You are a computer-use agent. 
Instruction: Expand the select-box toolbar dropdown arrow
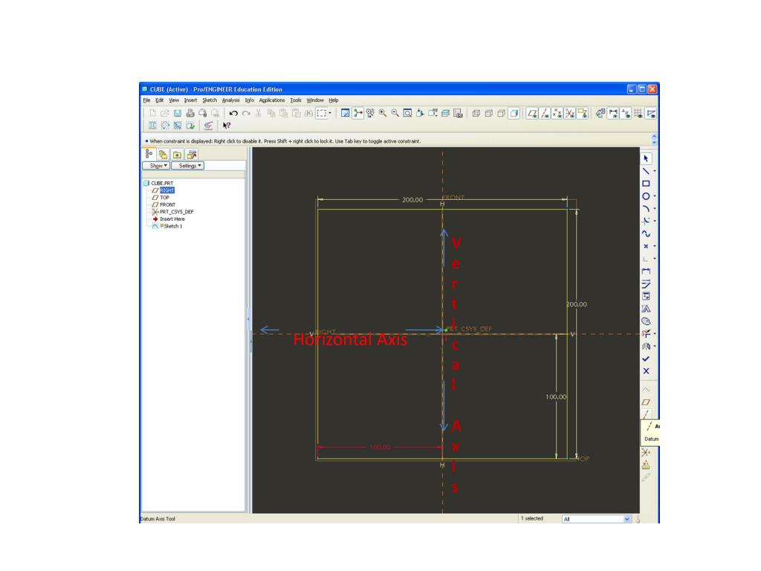[x=330, y=114]
